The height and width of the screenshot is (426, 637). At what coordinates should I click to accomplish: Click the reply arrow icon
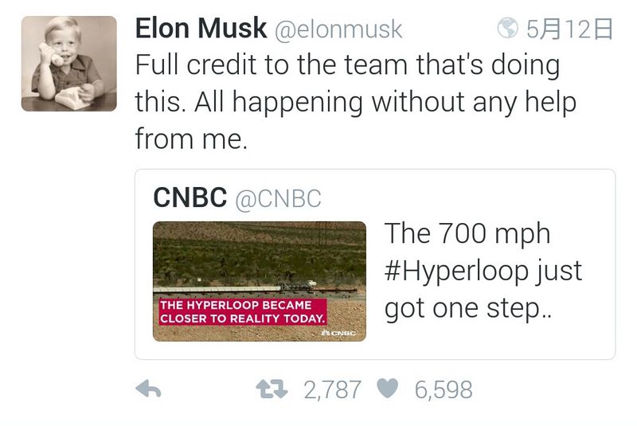coord(149,389)
